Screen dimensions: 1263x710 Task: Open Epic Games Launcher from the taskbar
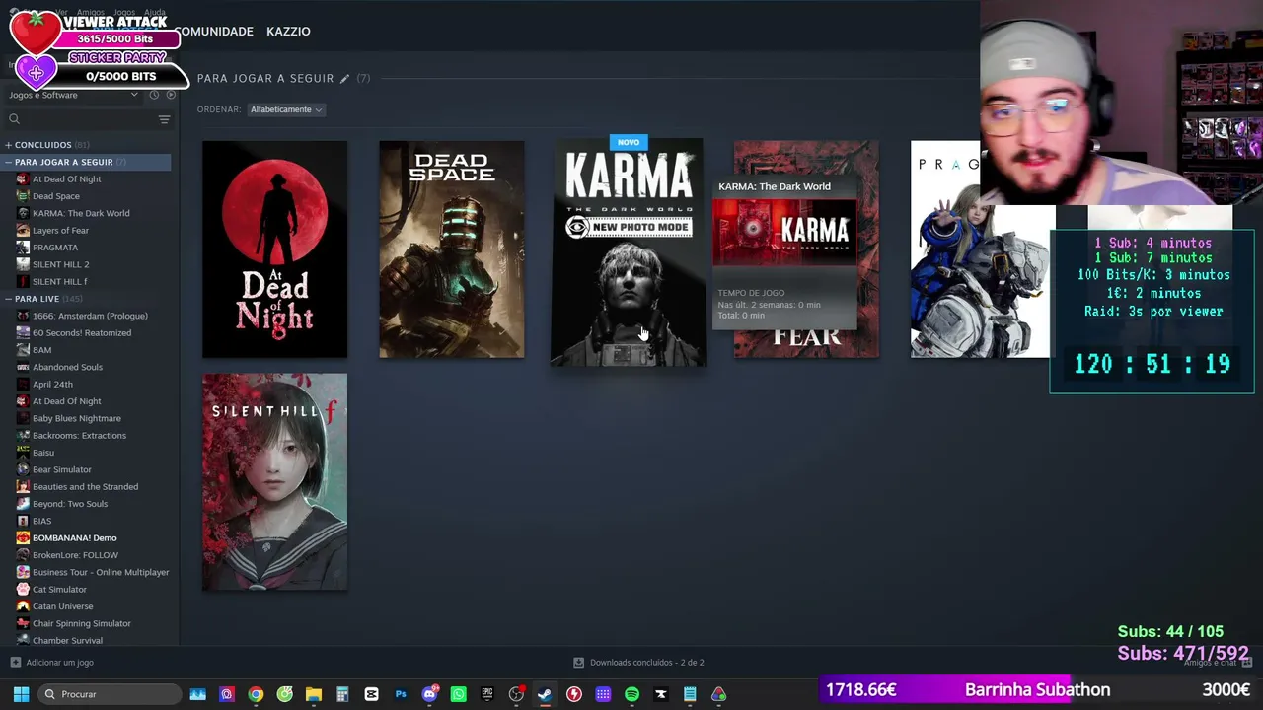coord(487,694)
